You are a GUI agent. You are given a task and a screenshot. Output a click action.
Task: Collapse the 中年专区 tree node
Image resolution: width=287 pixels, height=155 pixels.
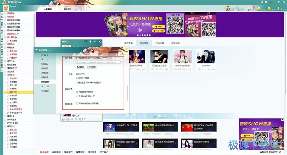5,75
